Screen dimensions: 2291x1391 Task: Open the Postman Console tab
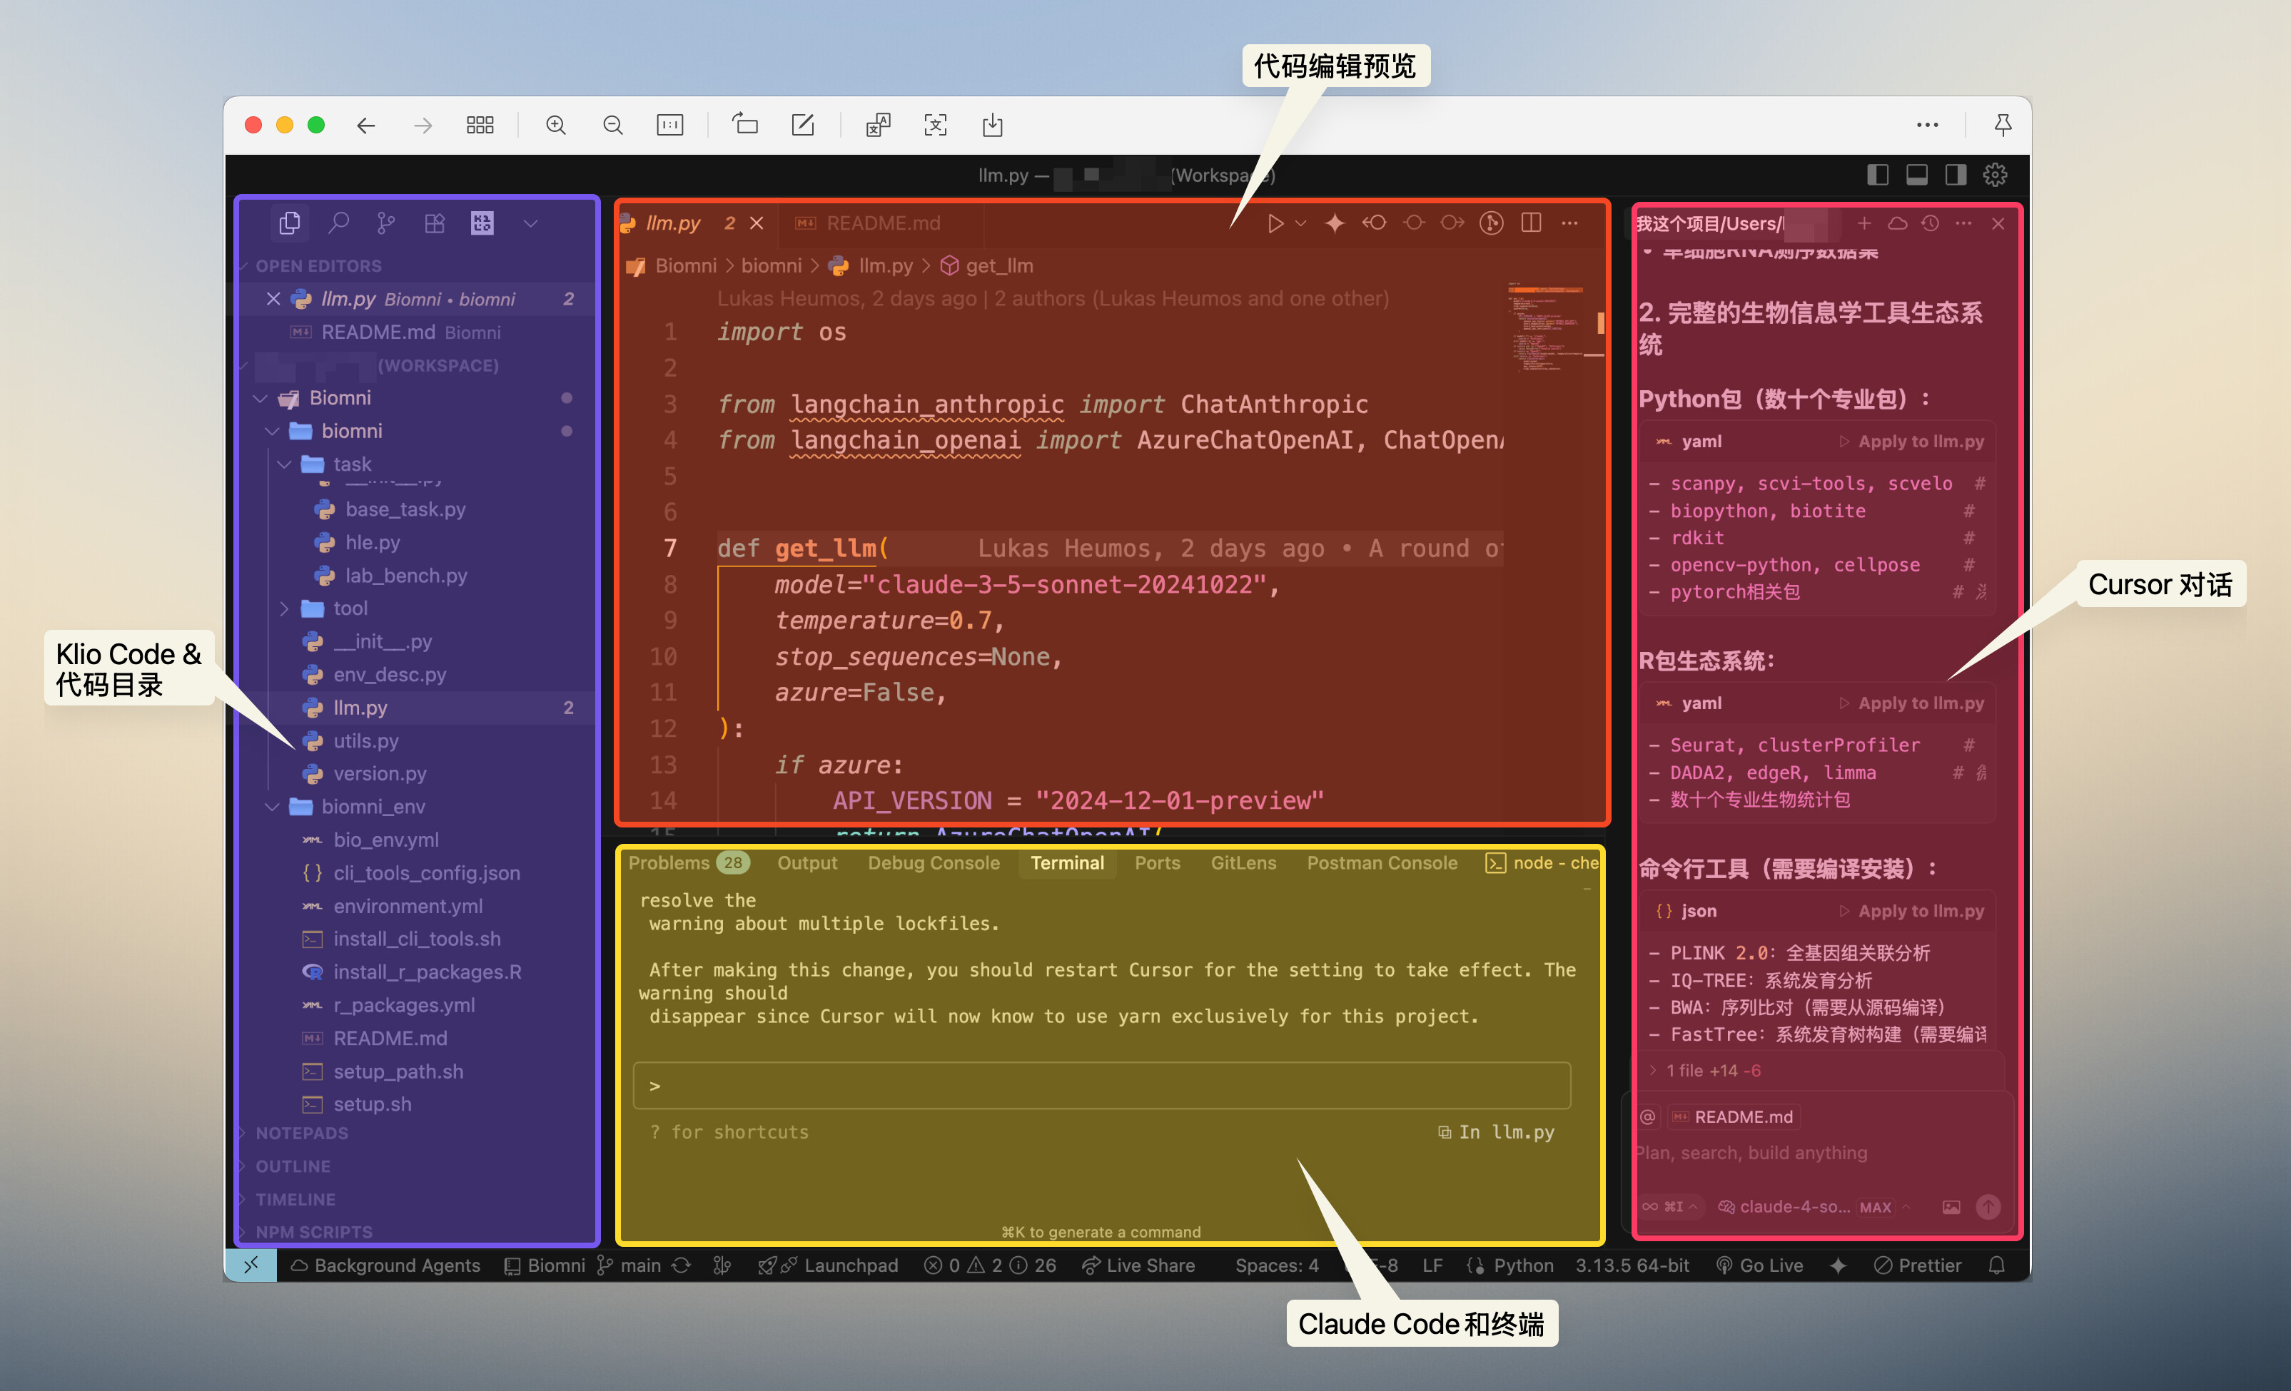click(1382, 862)
